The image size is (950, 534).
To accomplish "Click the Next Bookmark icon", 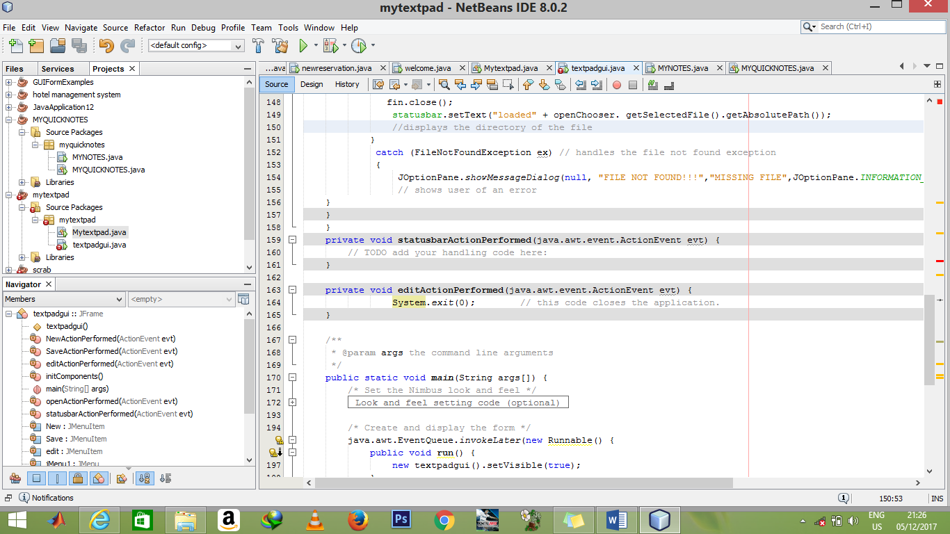I will click(x=544, y=85).
